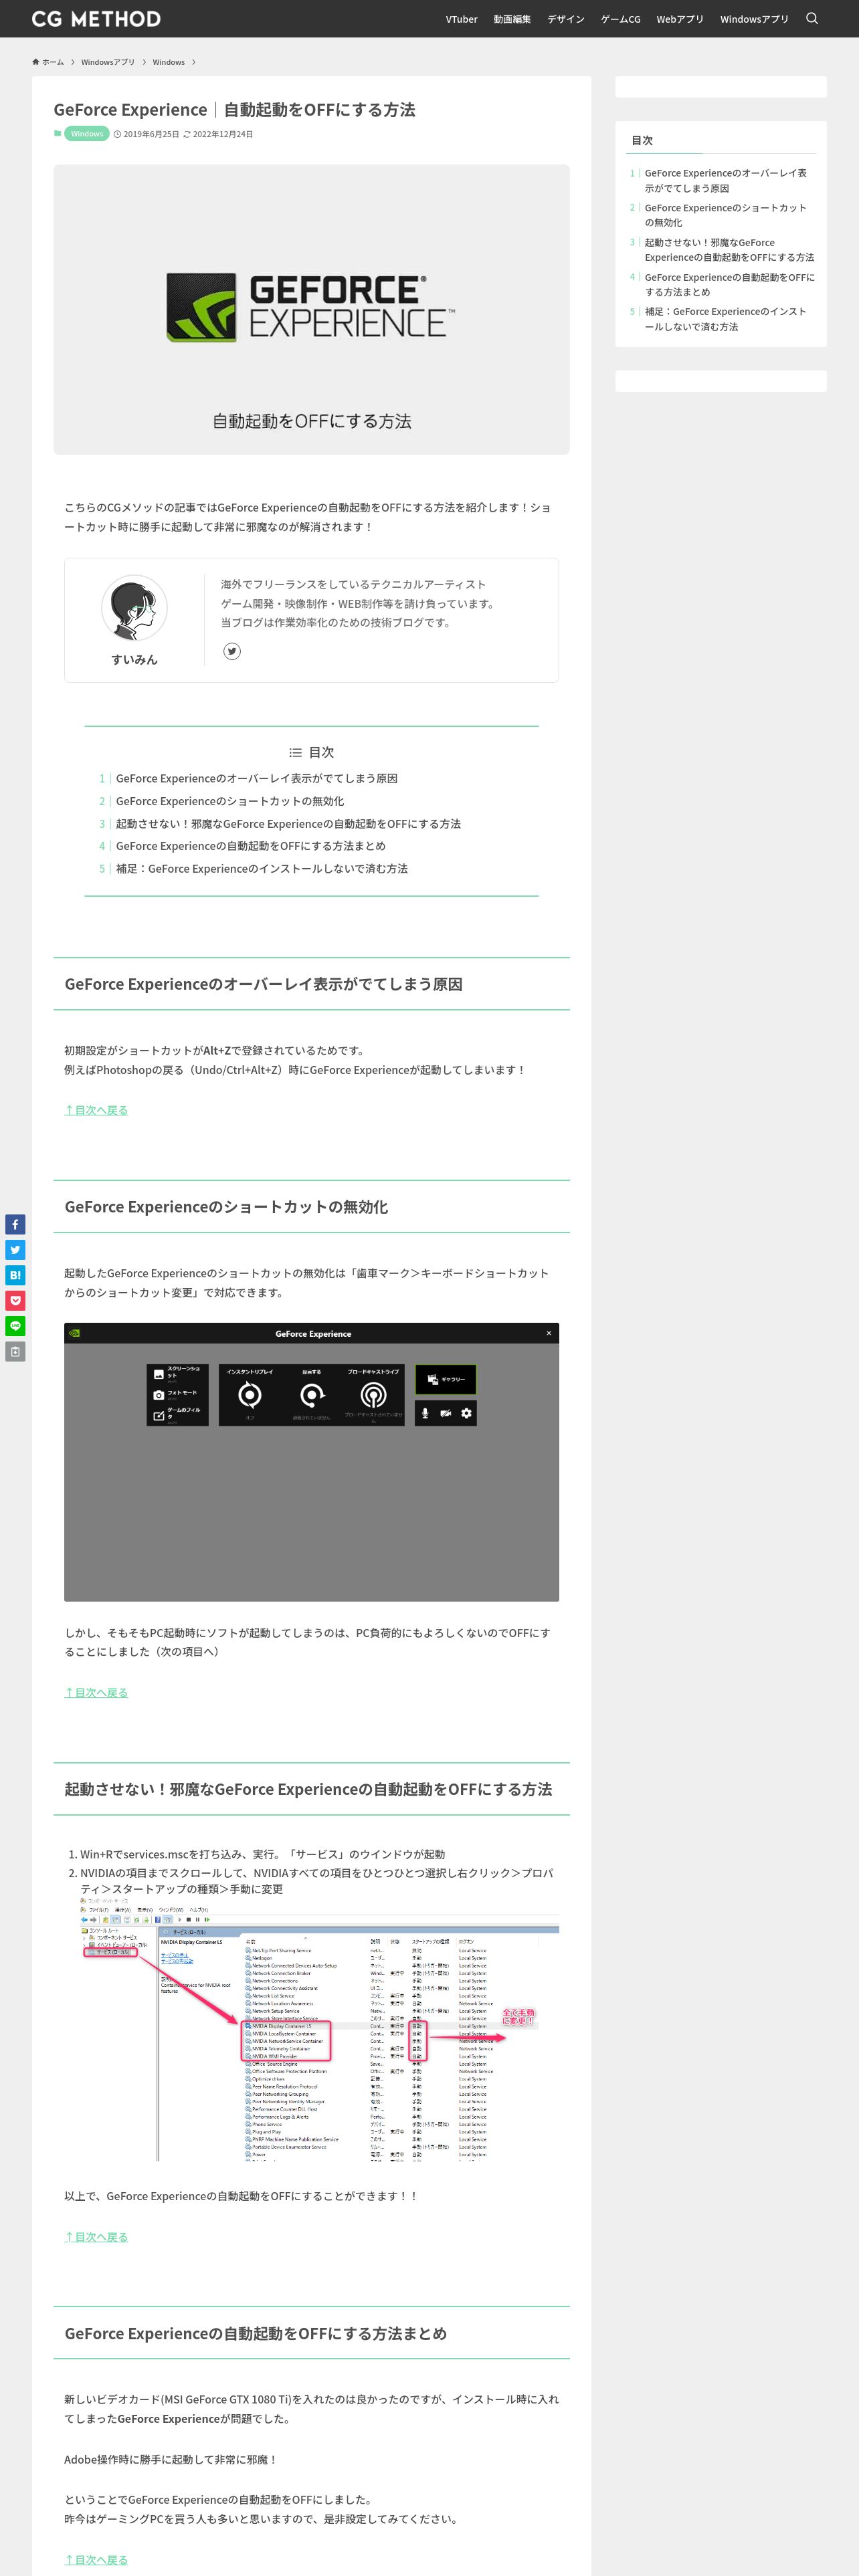
Task: Open 動画編集 menu item
Action: pyautogui.click(x=512, y=19)
